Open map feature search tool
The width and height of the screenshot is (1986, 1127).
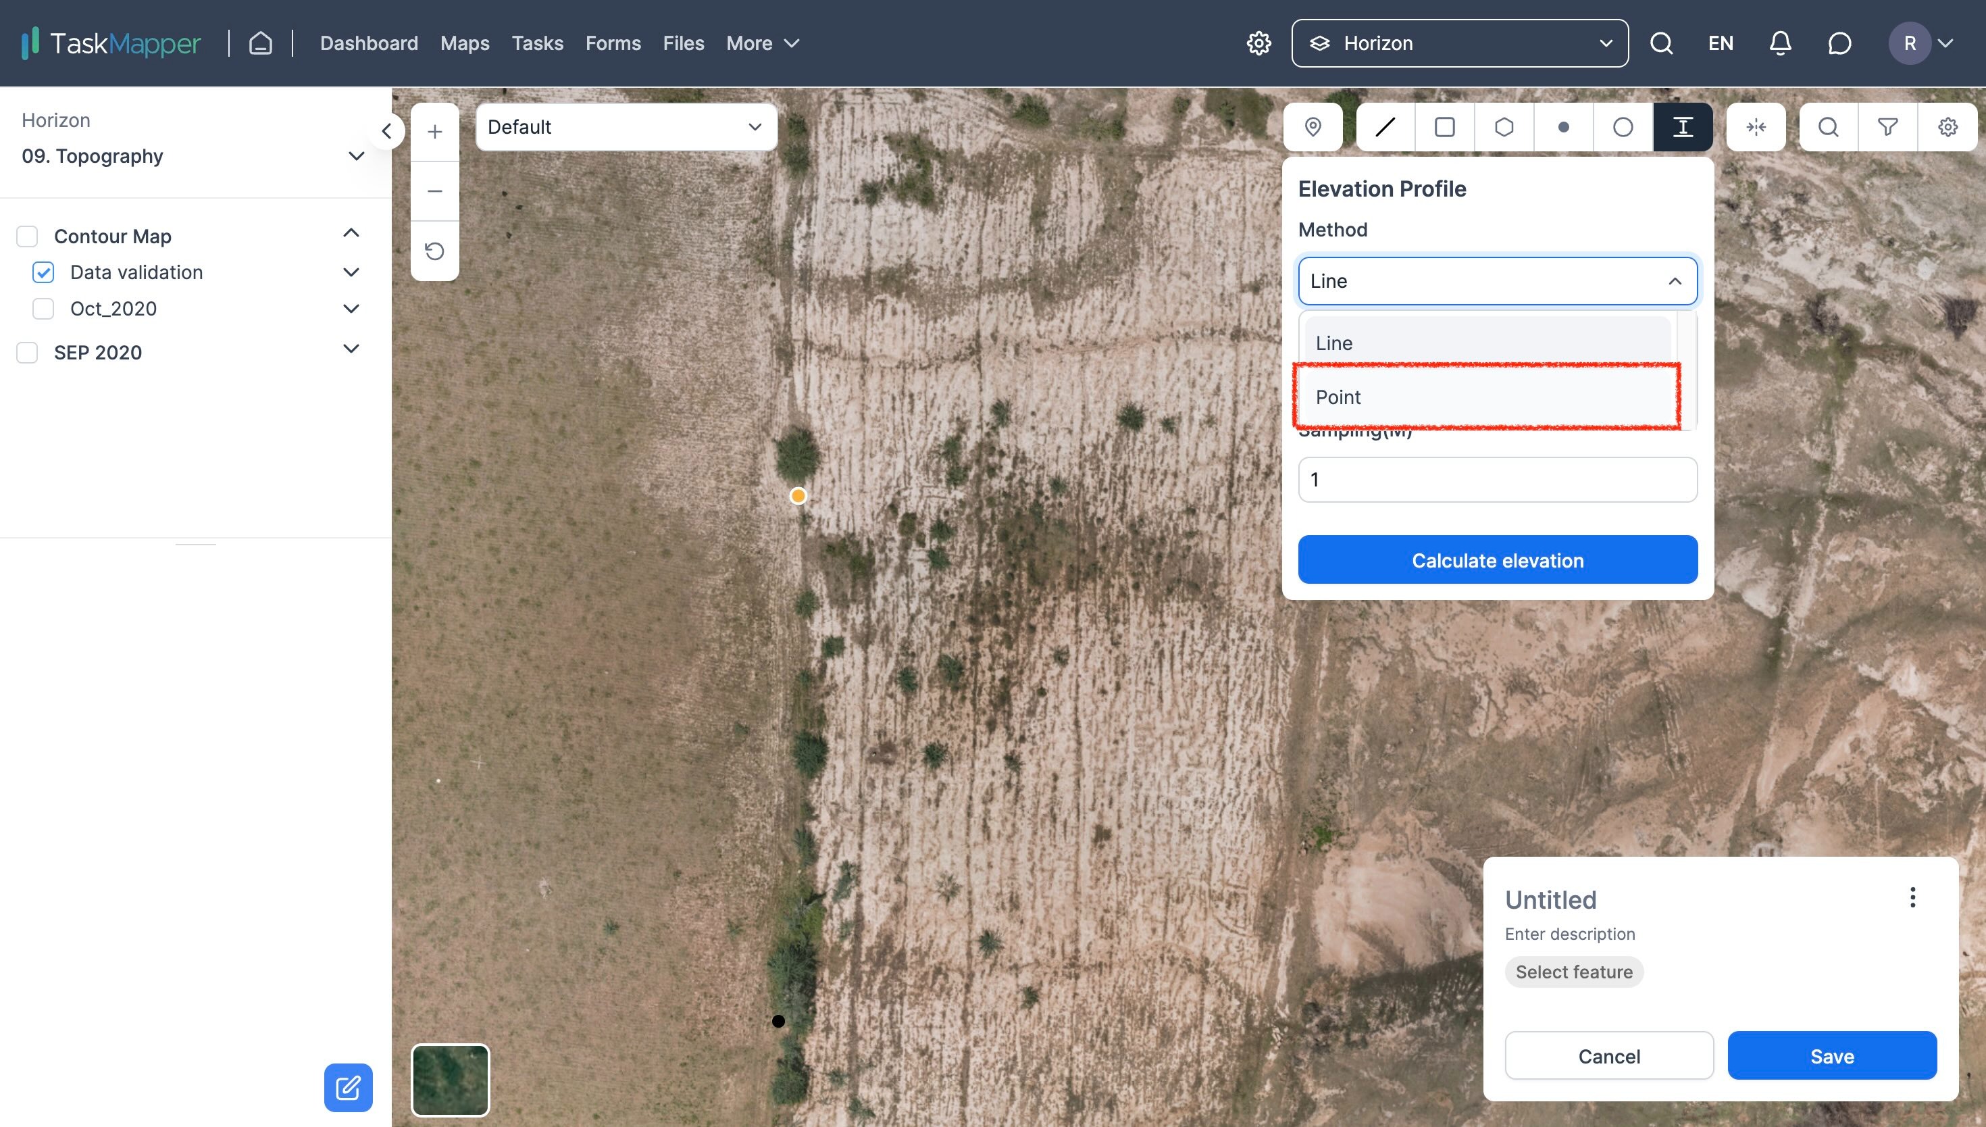point(1828,127)
